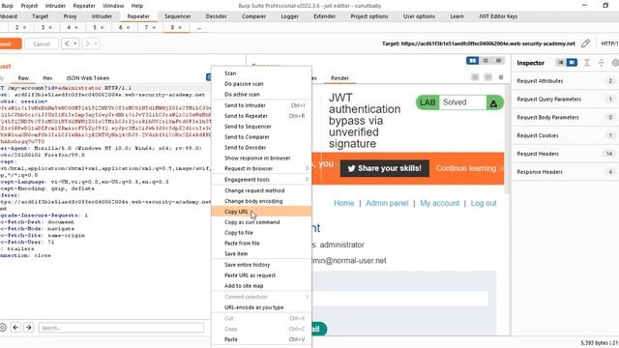Close Repeater tab 8
The image size is (619, 348).
[x=180, y=27]
